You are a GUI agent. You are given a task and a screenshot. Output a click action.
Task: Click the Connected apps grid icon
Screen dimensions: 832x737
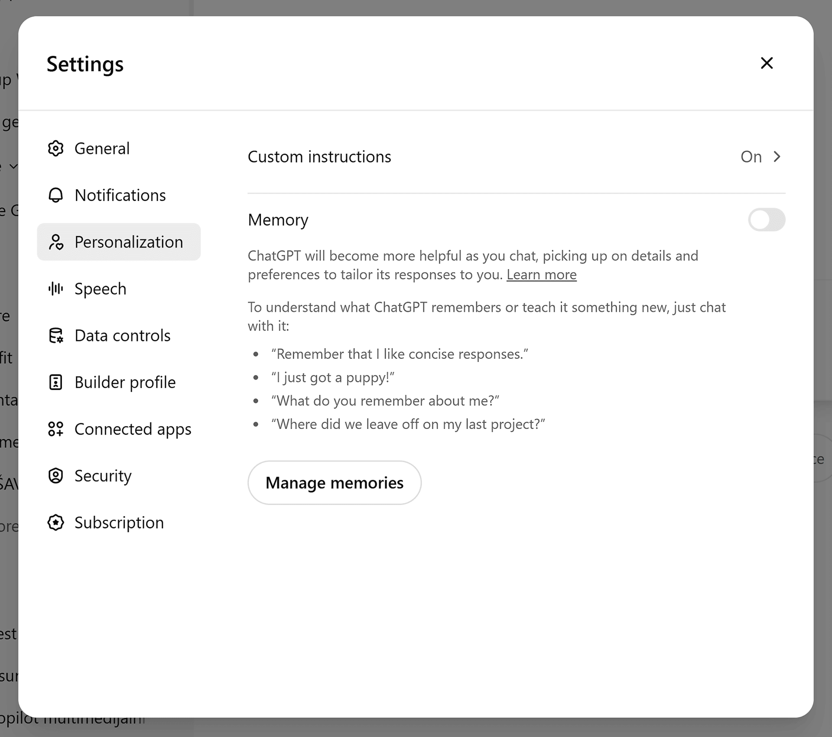[x=55, y=429]
